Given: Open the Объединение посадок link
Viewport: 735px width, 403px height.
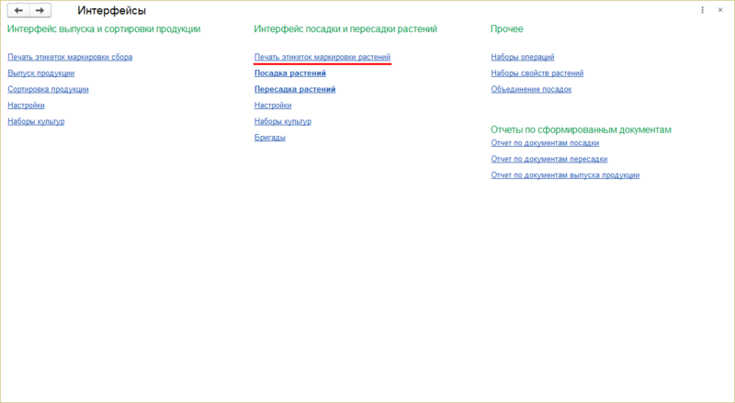Looking at the screenshot, I should (532, 89).
